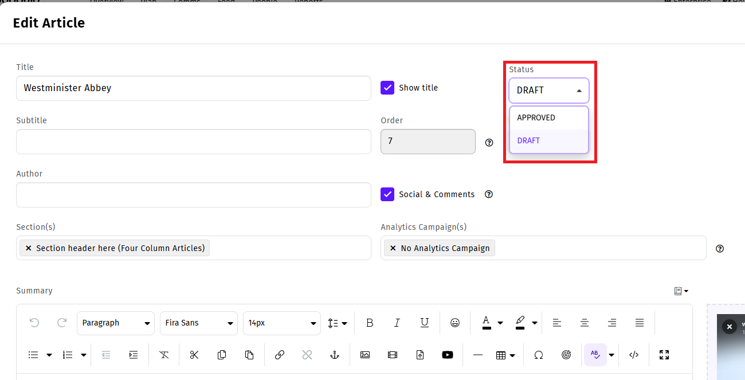745x380 pixels.
Task: Click into the Subtitle input field
Action: 193,142
